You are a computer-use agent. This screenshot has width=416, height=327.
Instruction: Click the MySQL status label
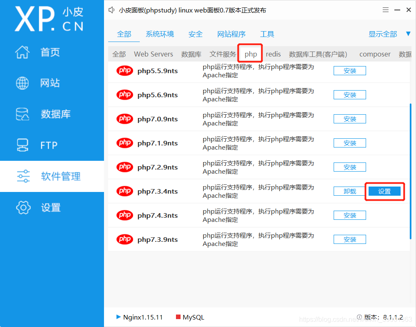click(x=193, y=317)
